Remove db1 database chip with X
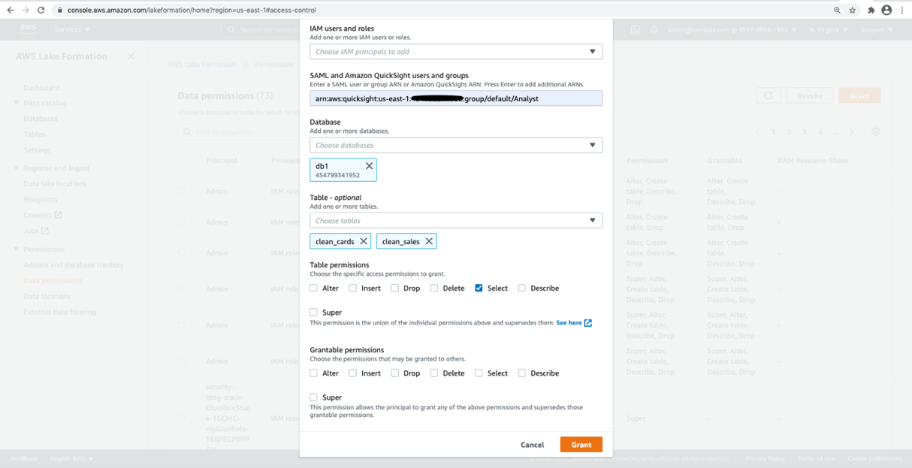This screenshot has width=912, height=468. point(369,166)
